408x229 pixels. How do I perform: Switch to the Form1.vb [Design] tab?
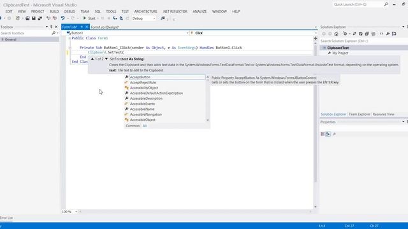105,27
